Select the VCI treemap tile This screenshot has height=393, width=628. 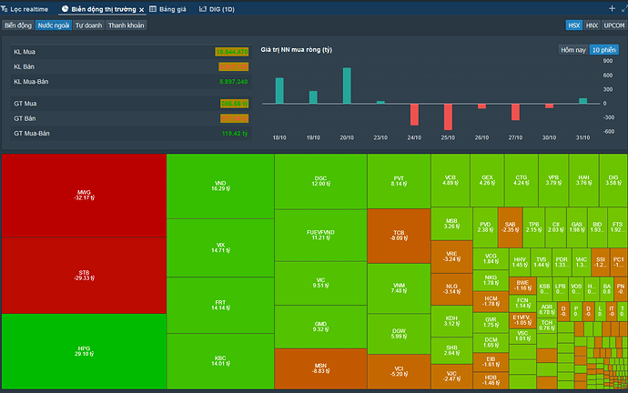399,371
